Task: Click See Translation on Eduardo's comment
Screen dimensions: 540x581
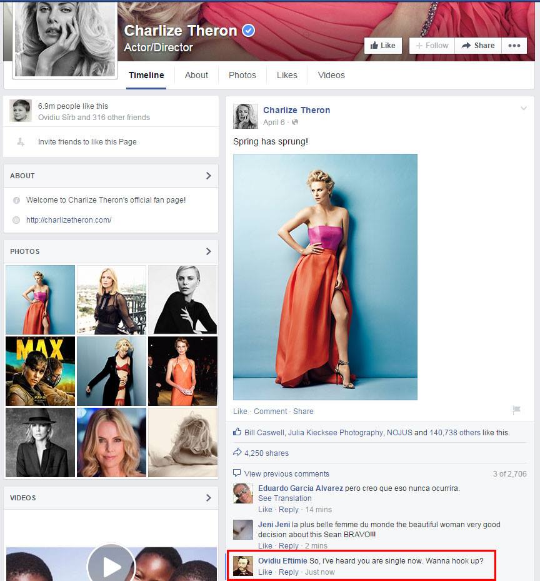Action: point(285,498)
